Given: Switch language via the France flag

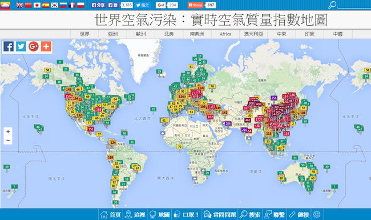Looking at the screenshot, I should 72,5.
